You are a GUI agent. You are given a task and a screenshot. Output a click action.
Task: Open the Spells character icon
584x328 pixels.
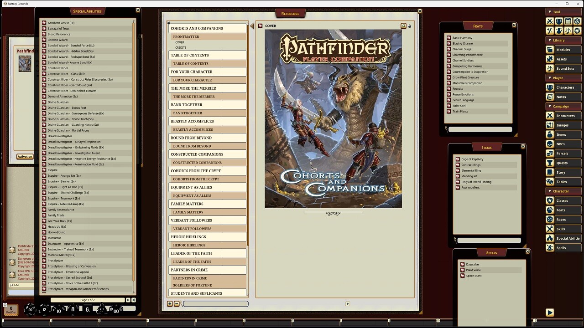549,247
